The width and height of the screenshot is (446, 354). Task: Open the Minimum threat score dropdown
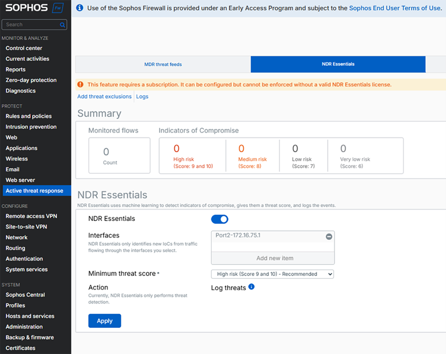point(272,274)
